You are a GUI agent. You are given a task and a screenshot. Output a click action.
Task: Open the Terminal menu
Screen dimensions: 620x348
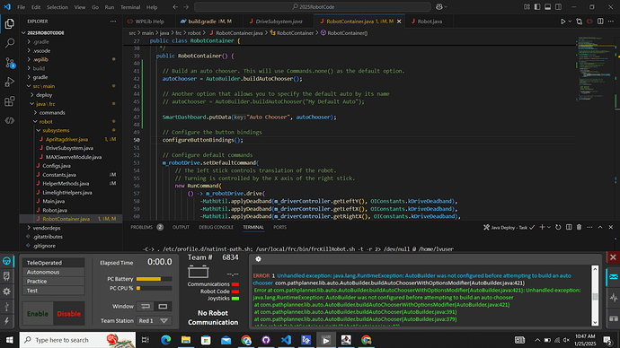(130, 7)
